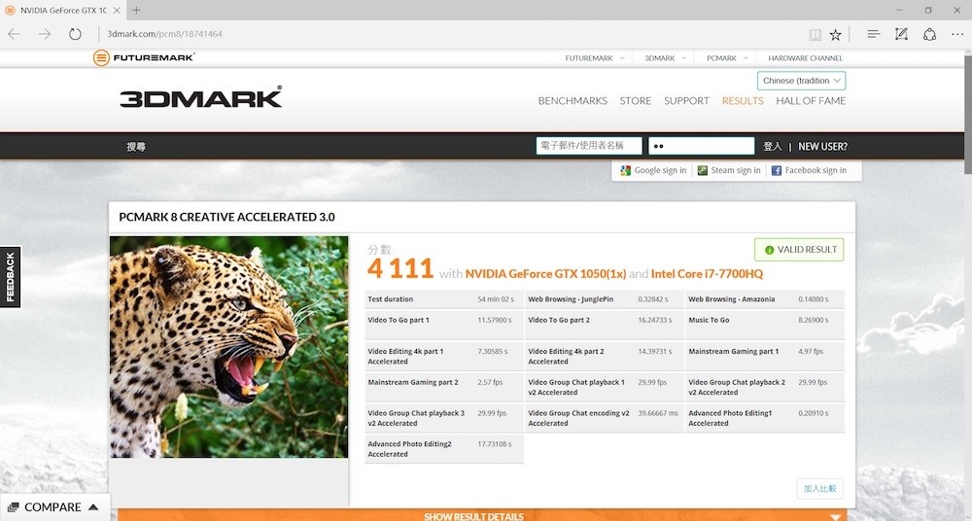This screenshot has height=521, width=972.
Task: Open the Store menu item
Action: coord(636,100)
